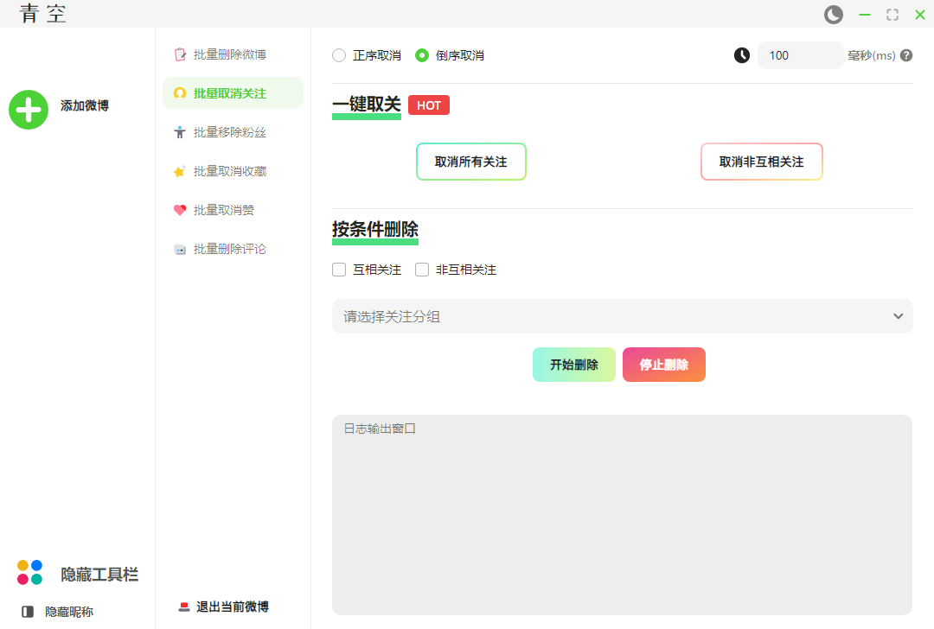Switch to 批量移除粉丝 in the sidebar
The height and width of the screenshot is (629, 934).
(230, 132)
